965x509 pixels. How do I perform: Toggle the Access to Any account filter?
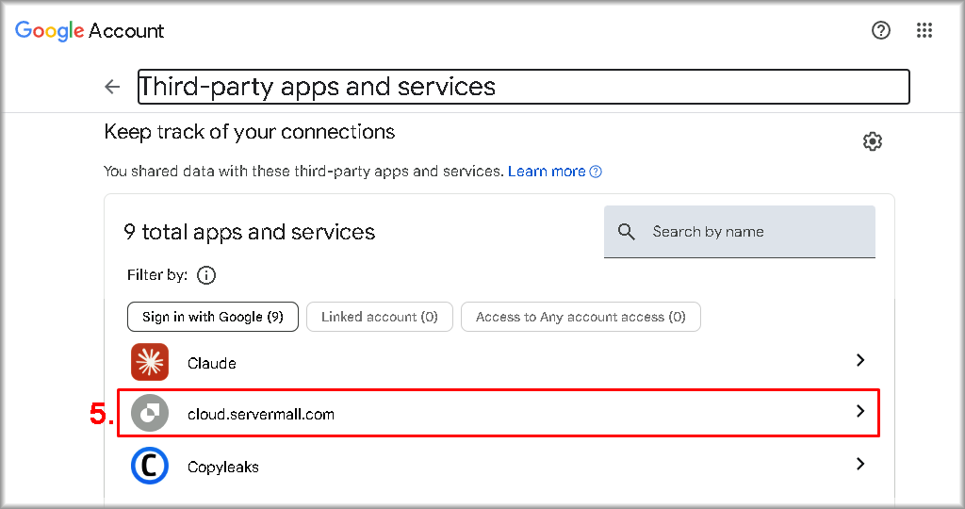pyautogui.click(x=580, y=317)
